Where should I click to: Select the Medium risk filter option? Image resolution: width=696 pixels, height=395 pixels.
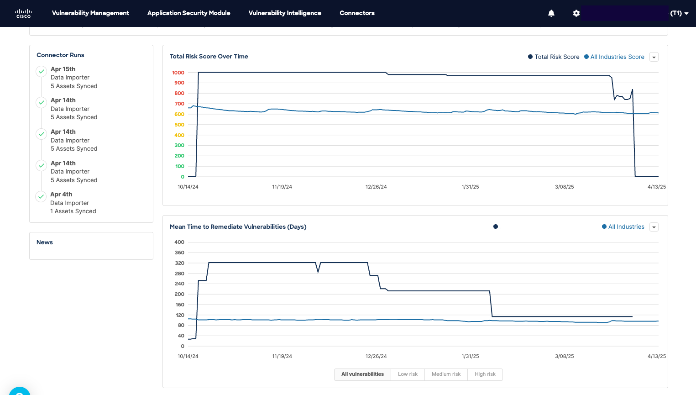446,374
